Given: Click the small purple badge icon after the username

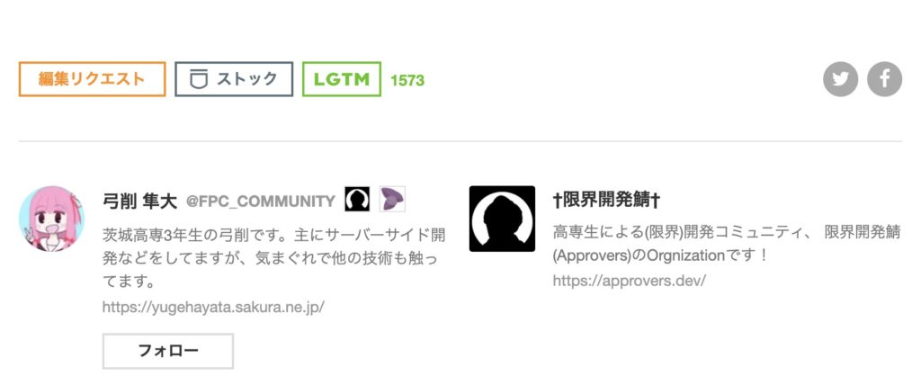Looking at the screenshot, I should coord(392,200).
